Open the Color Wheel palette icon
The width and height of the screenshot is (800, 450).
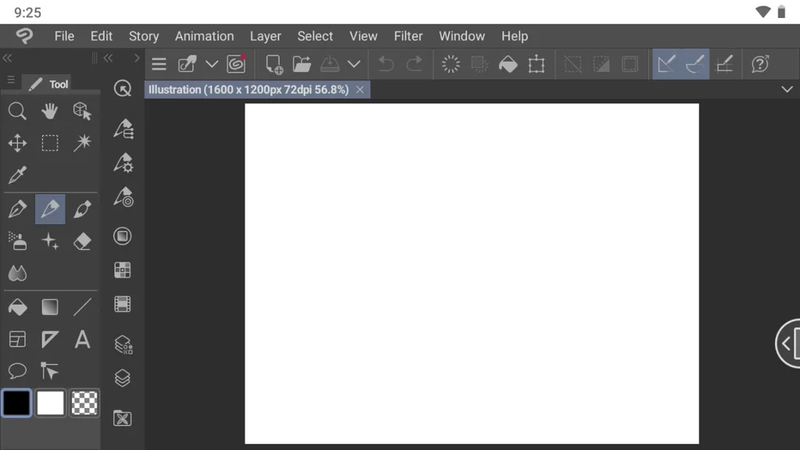(x=123, y=236)
